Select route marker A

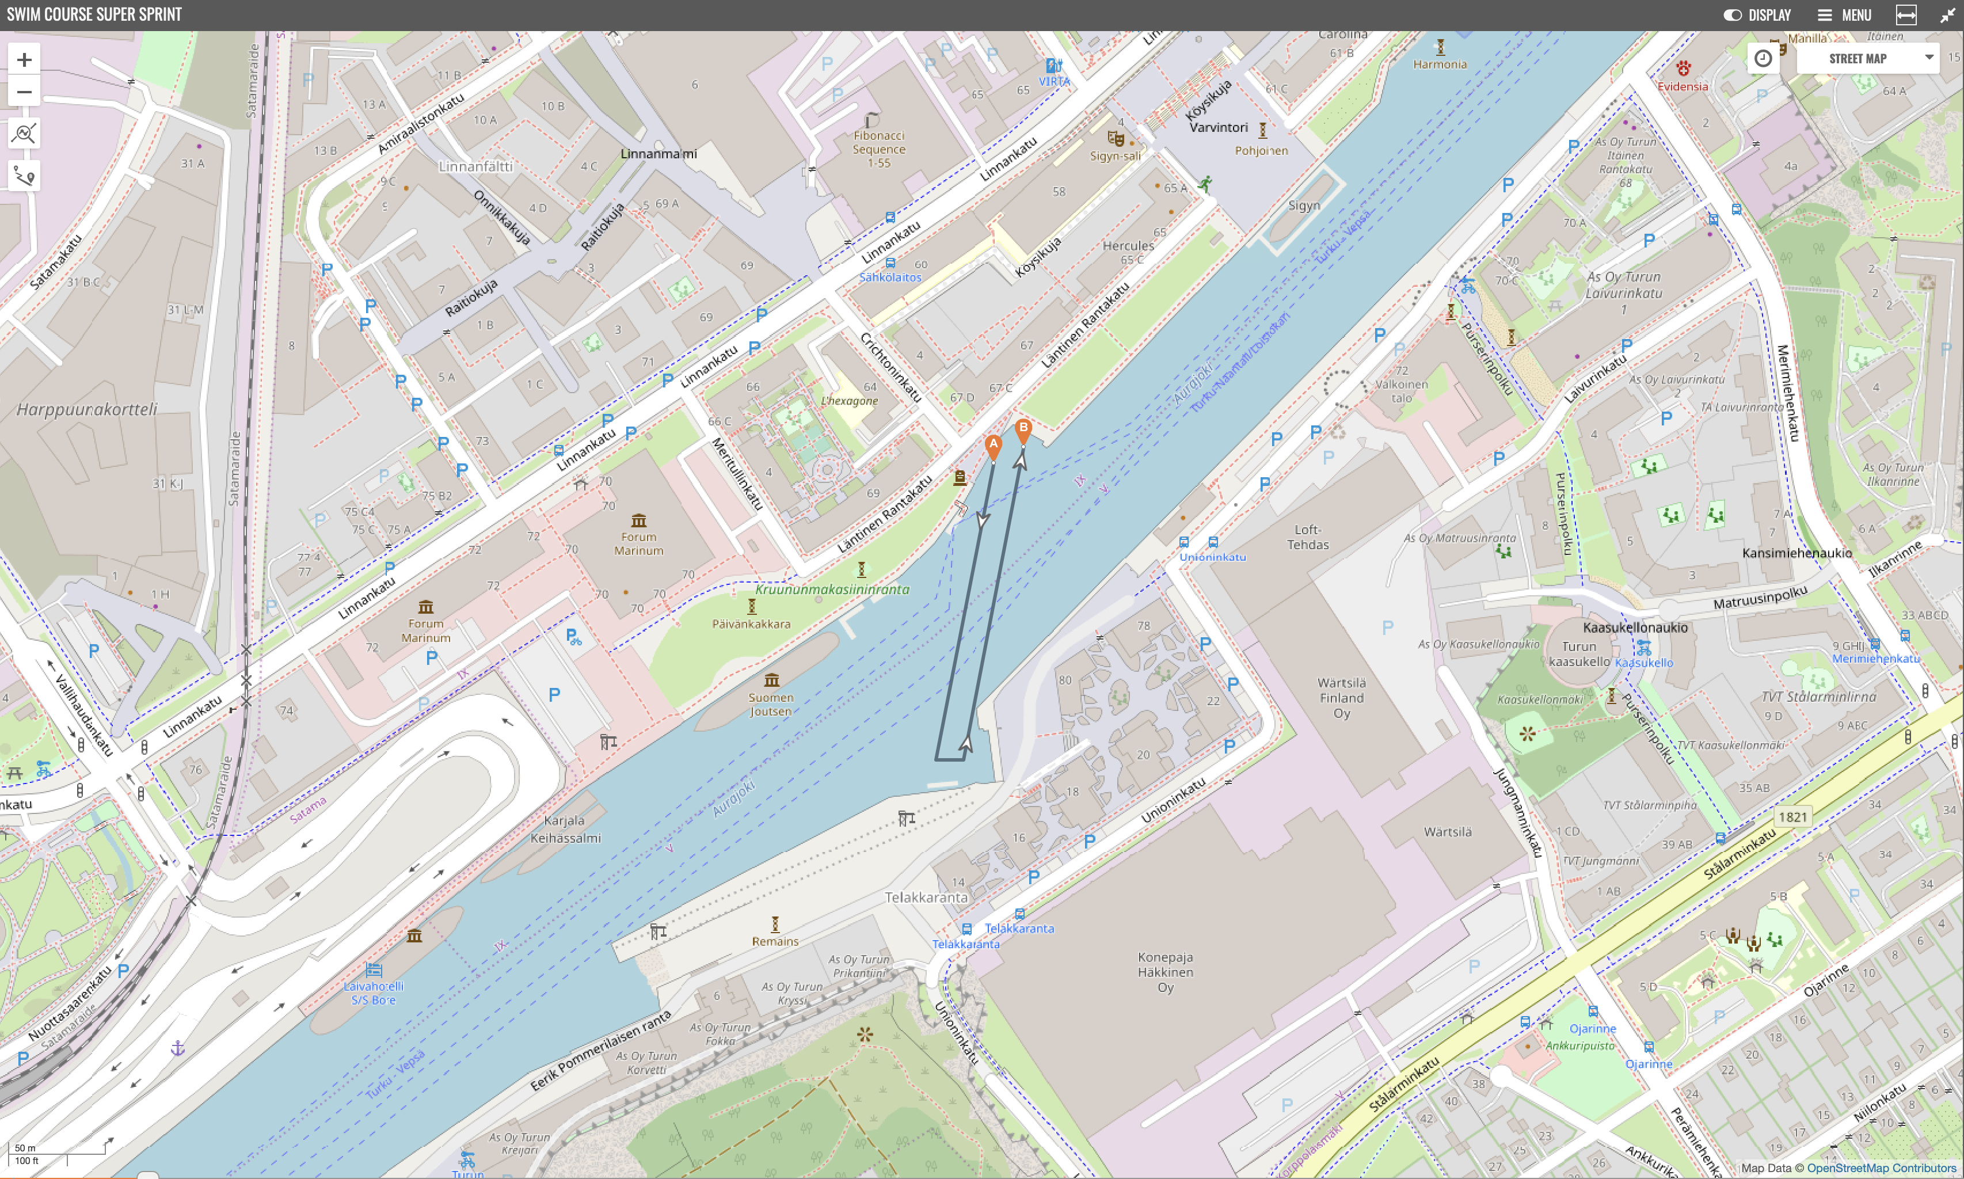[993, 447]
